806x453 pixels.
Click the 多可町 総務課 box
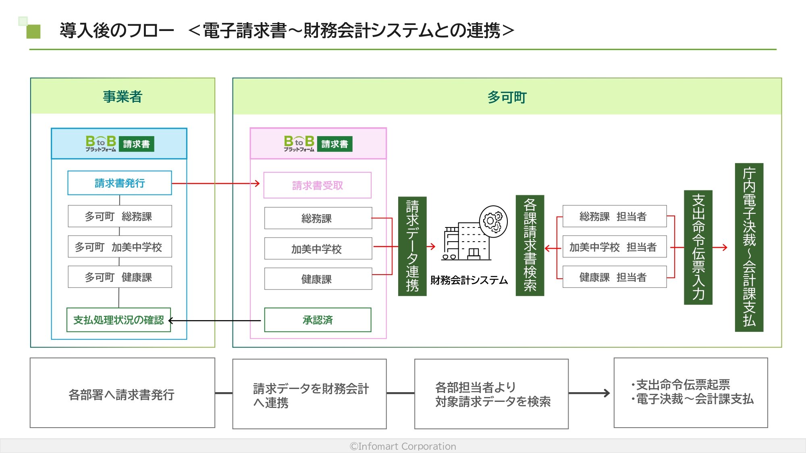[120, 216]
